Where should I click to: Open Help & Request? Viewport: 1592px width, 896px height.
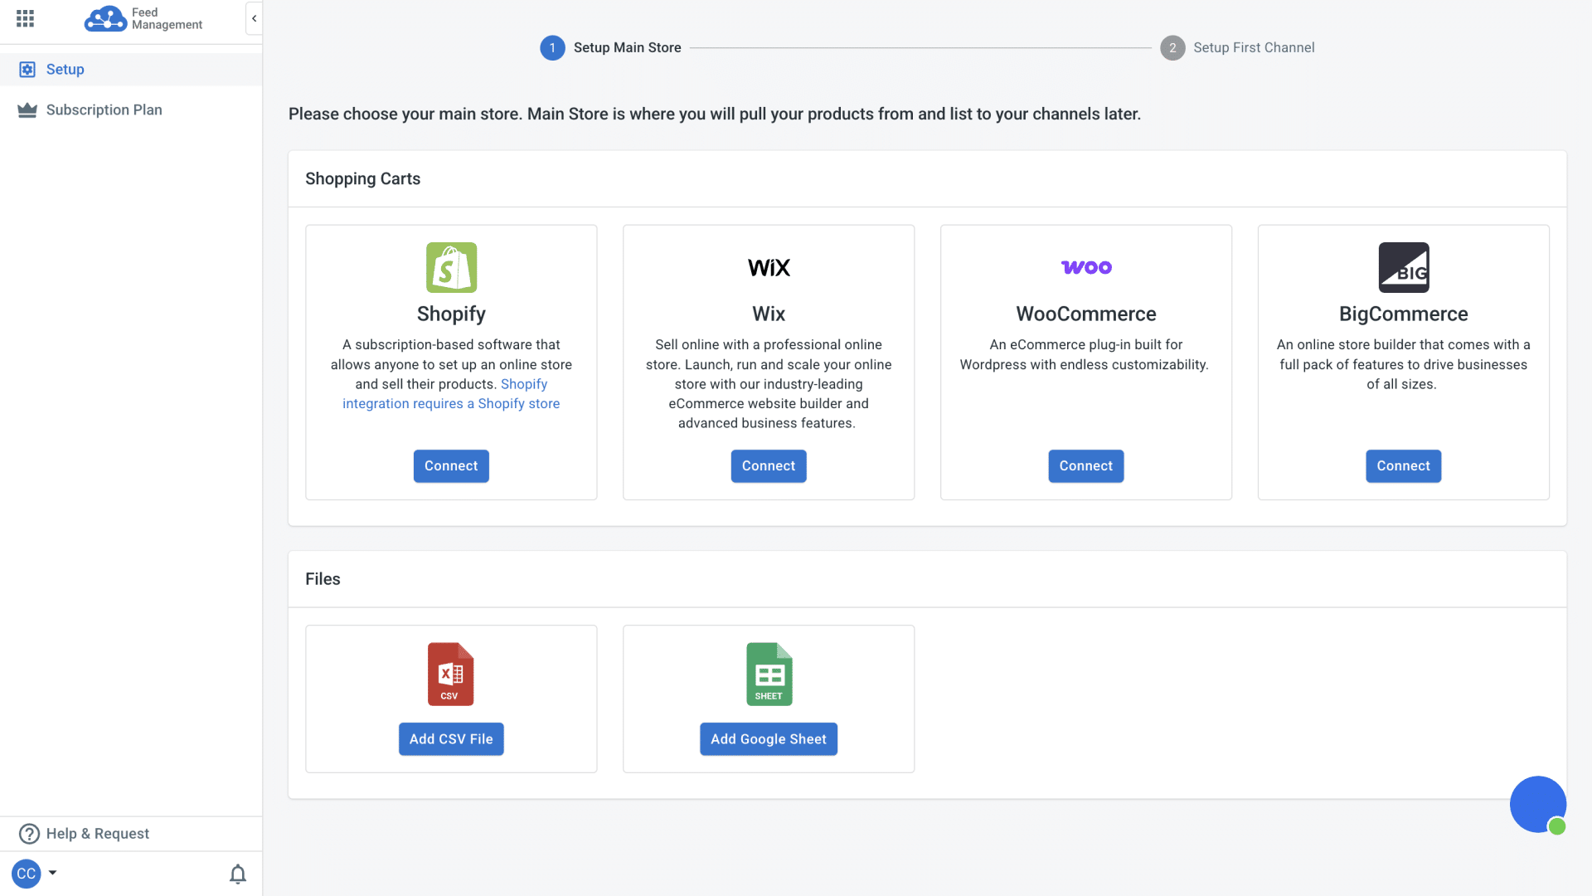[x=131, y=834]
